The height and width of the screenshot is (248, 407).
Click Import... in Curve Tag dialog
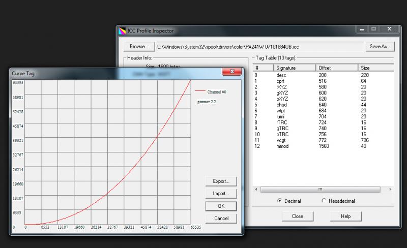click(221, 194)
